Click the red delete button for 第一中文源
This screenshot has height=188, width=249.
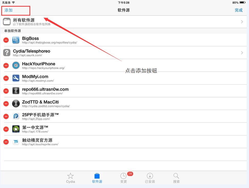coord(6,129)
